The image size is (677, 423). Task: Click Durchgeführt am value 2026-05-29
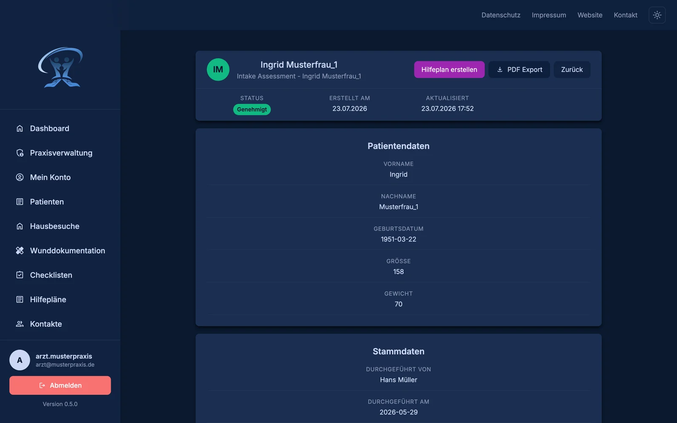(x=399, y=412)
